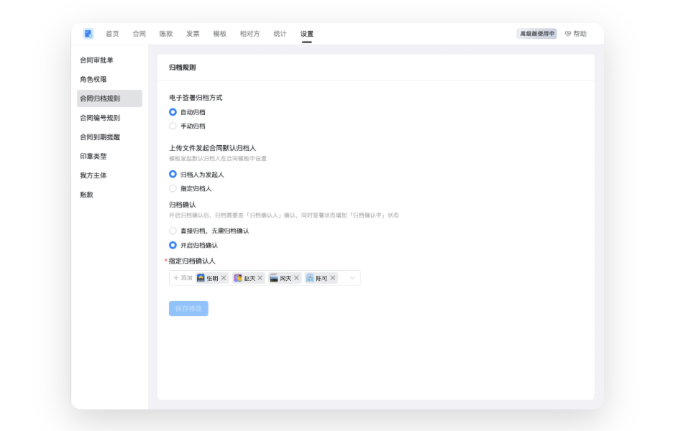Image resolution: width=673 pixels, height=431 pixels.
Task: Expand the archive confirmer dropdown arrow
Action: click(352, 278)
